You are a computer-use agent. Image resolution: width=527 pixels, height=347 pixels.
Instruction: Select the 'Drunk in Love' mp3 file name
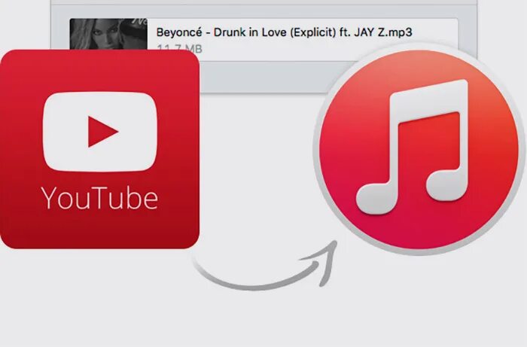(284, 32)
